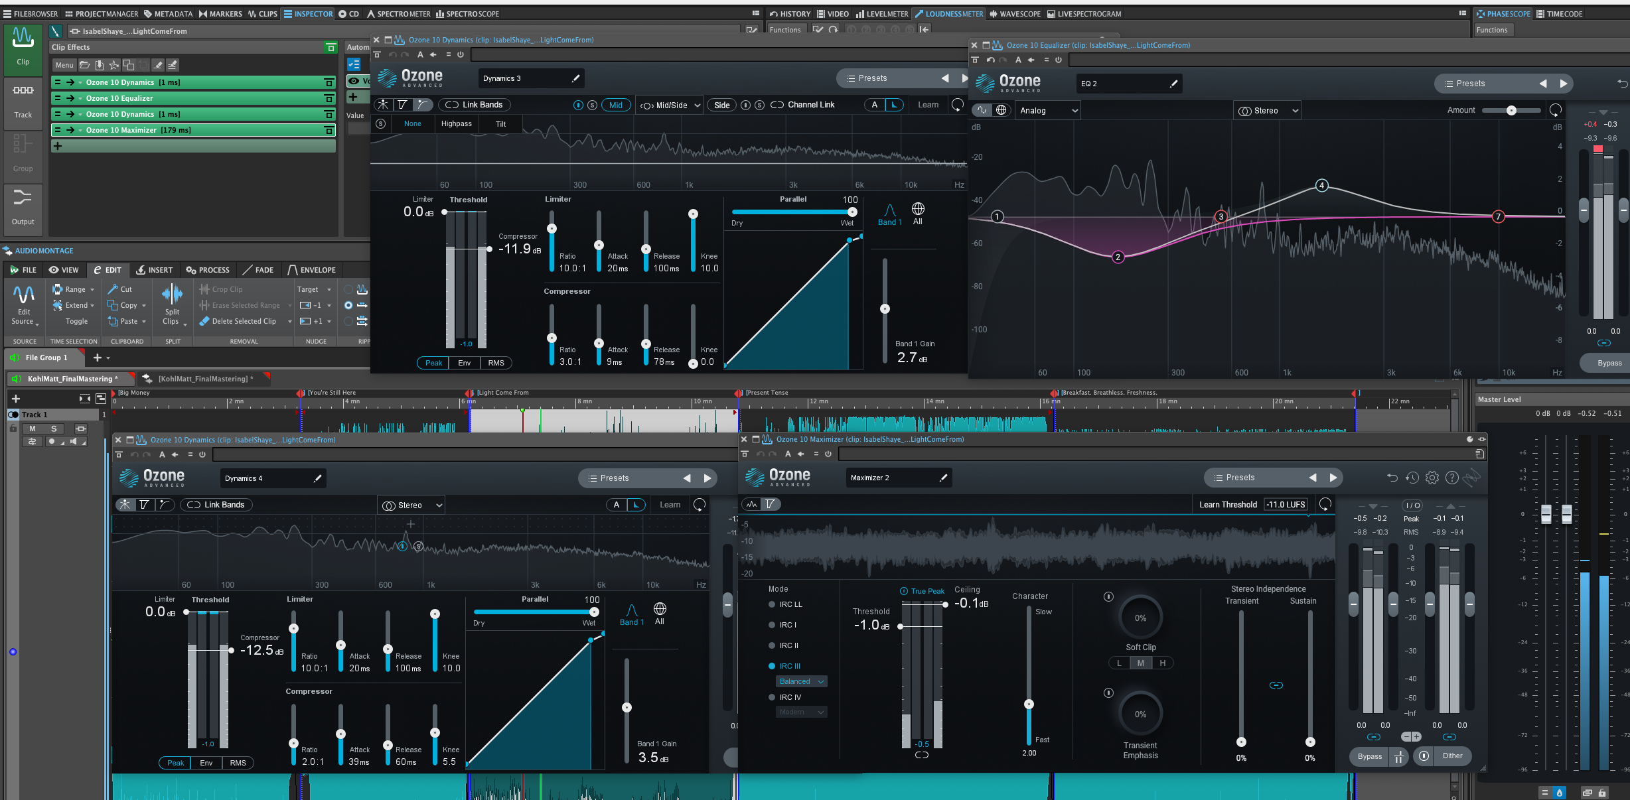
Task: Click Bypass in the Equalizer
Action: coord(1609,363)
